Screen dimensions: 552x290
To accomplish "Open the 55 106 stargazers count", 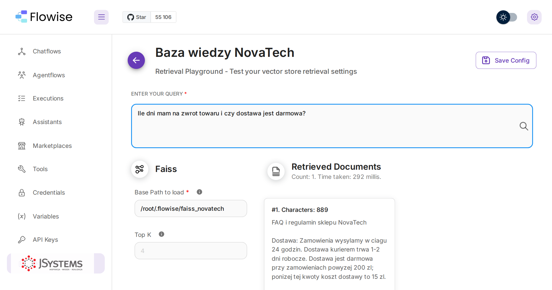I will pos(163,17).
